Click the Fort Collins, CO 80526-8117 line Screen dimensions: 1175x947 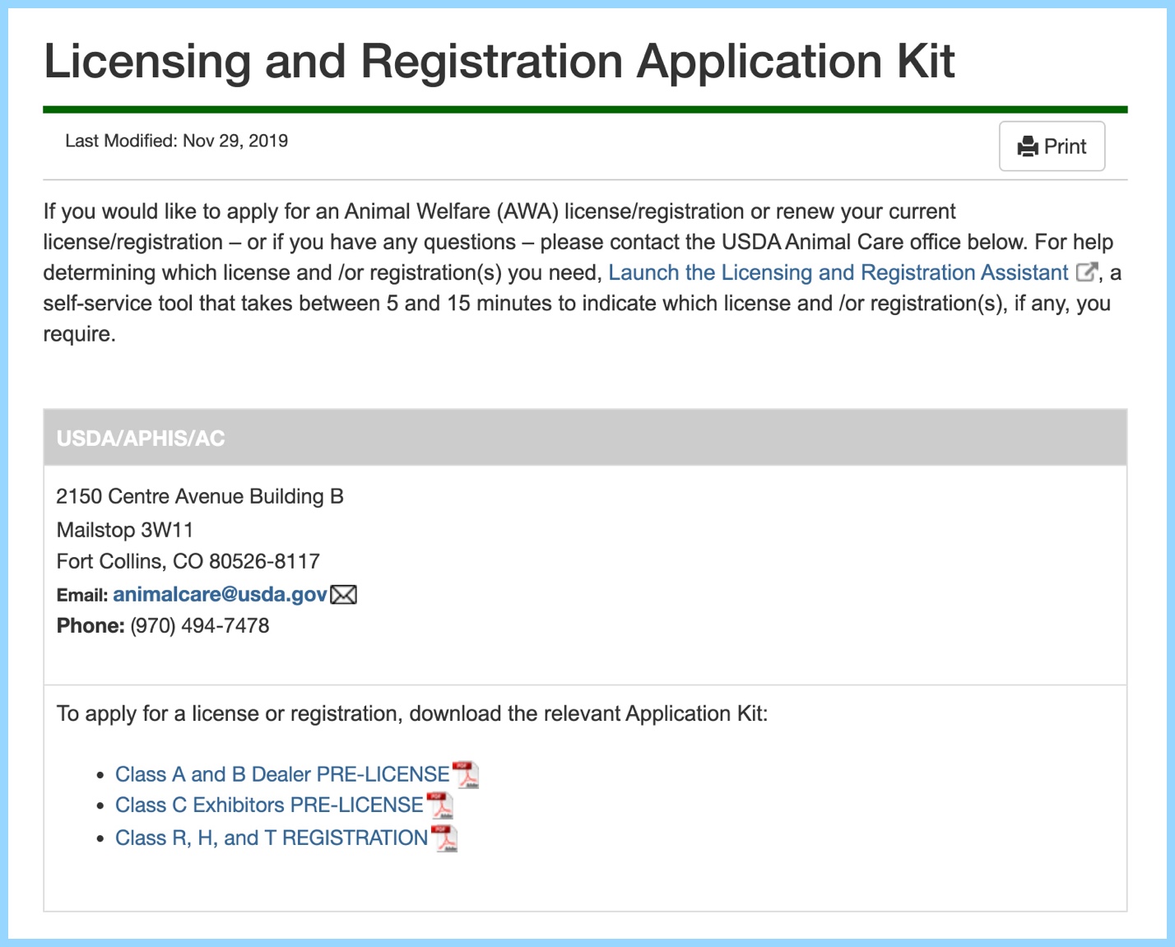[188, 561]
